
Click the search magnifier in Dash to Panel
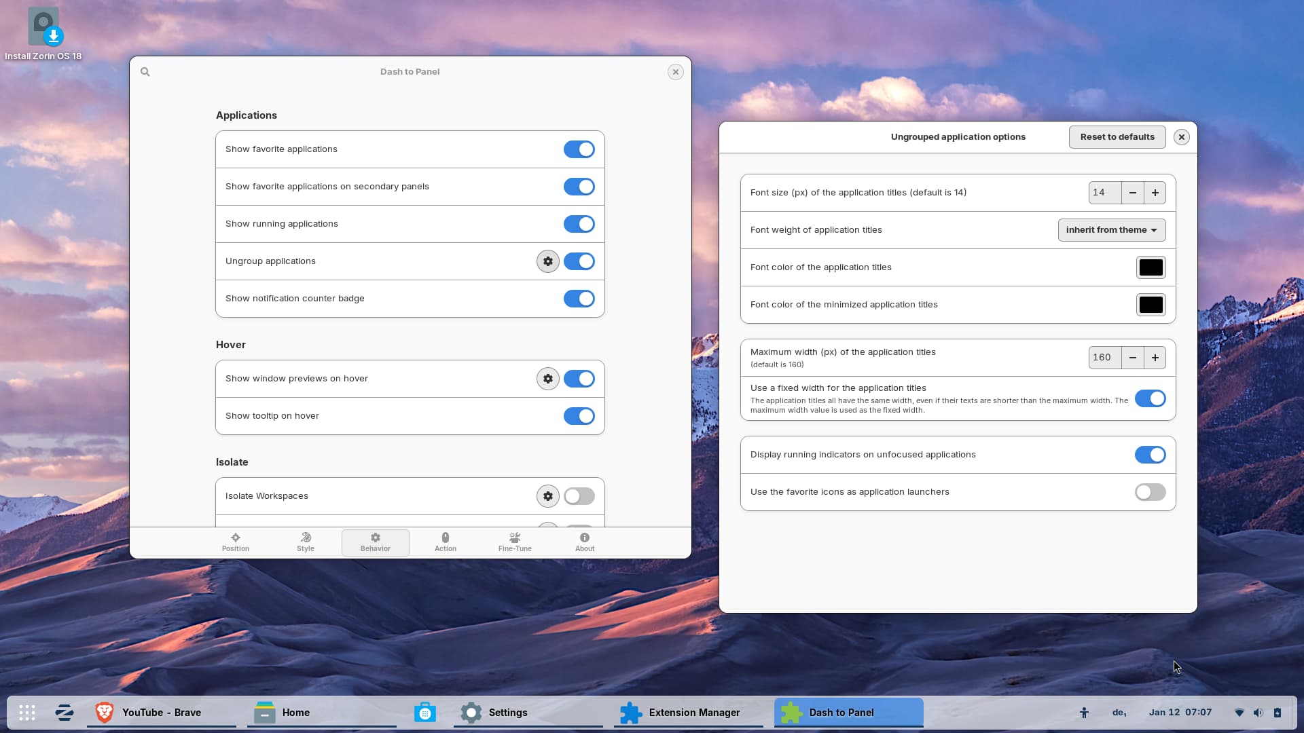point(145,72)
